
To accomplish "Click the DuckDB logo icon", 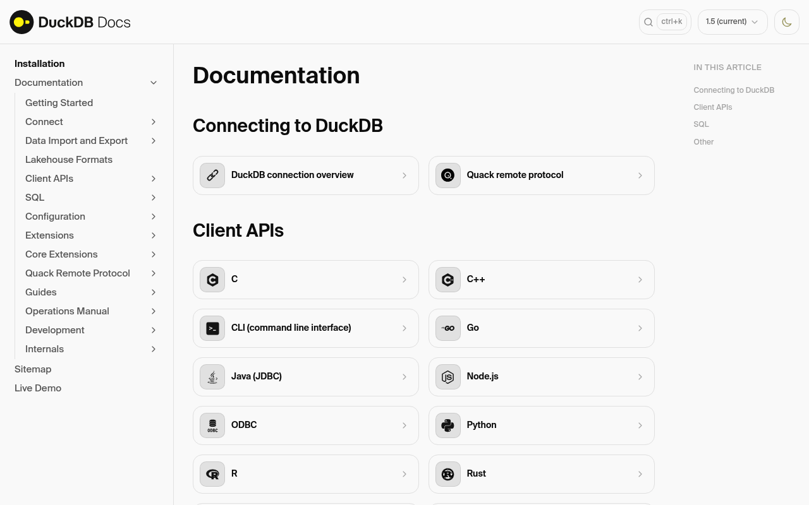I will (x=21, y=22).
